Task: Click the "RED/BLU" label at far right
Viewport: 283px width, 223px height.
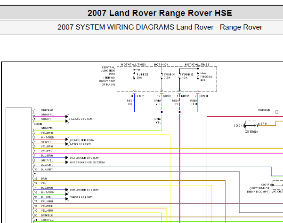Action: point(264,110)
